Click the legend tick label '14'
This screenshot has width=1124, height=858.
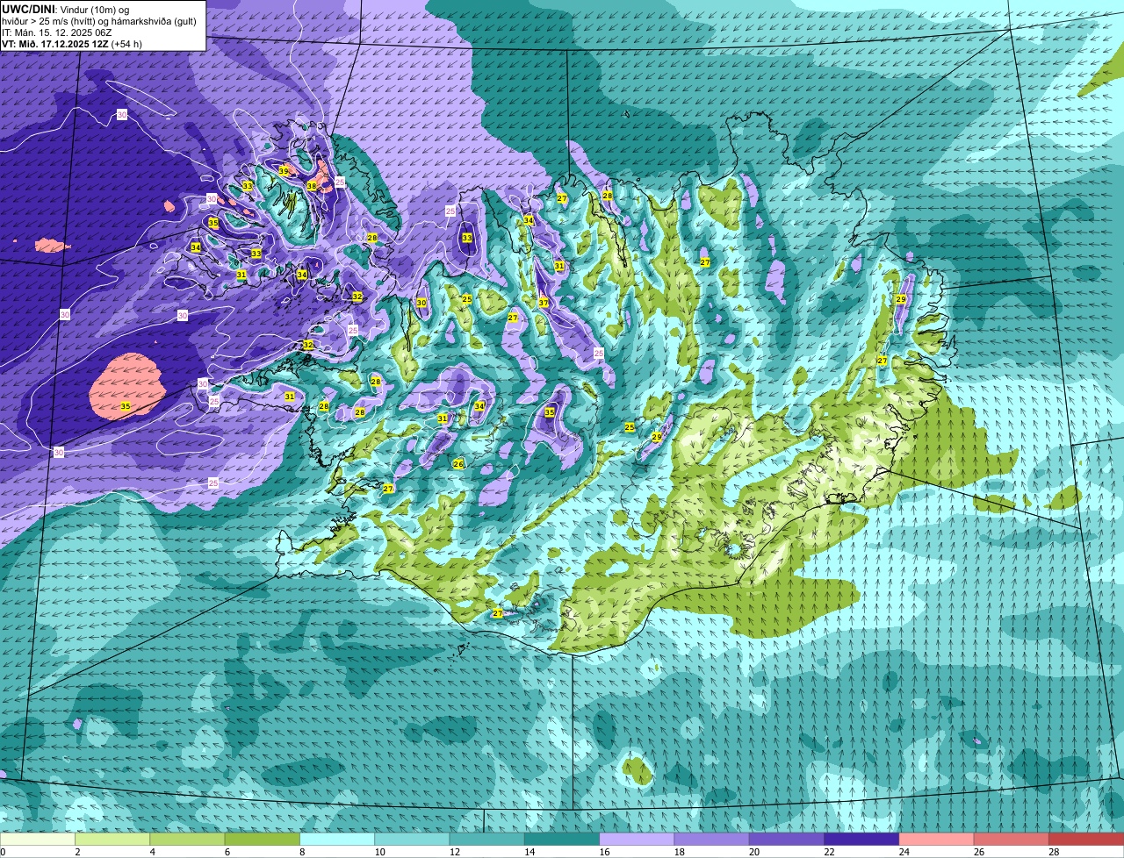point(529,852)
